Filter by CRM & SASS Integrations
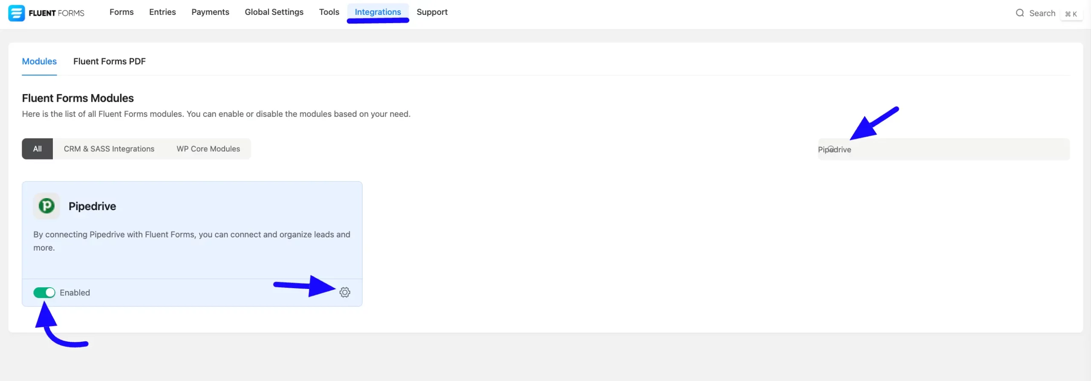This screenshot has height=381, width=1091. (109, 149)
